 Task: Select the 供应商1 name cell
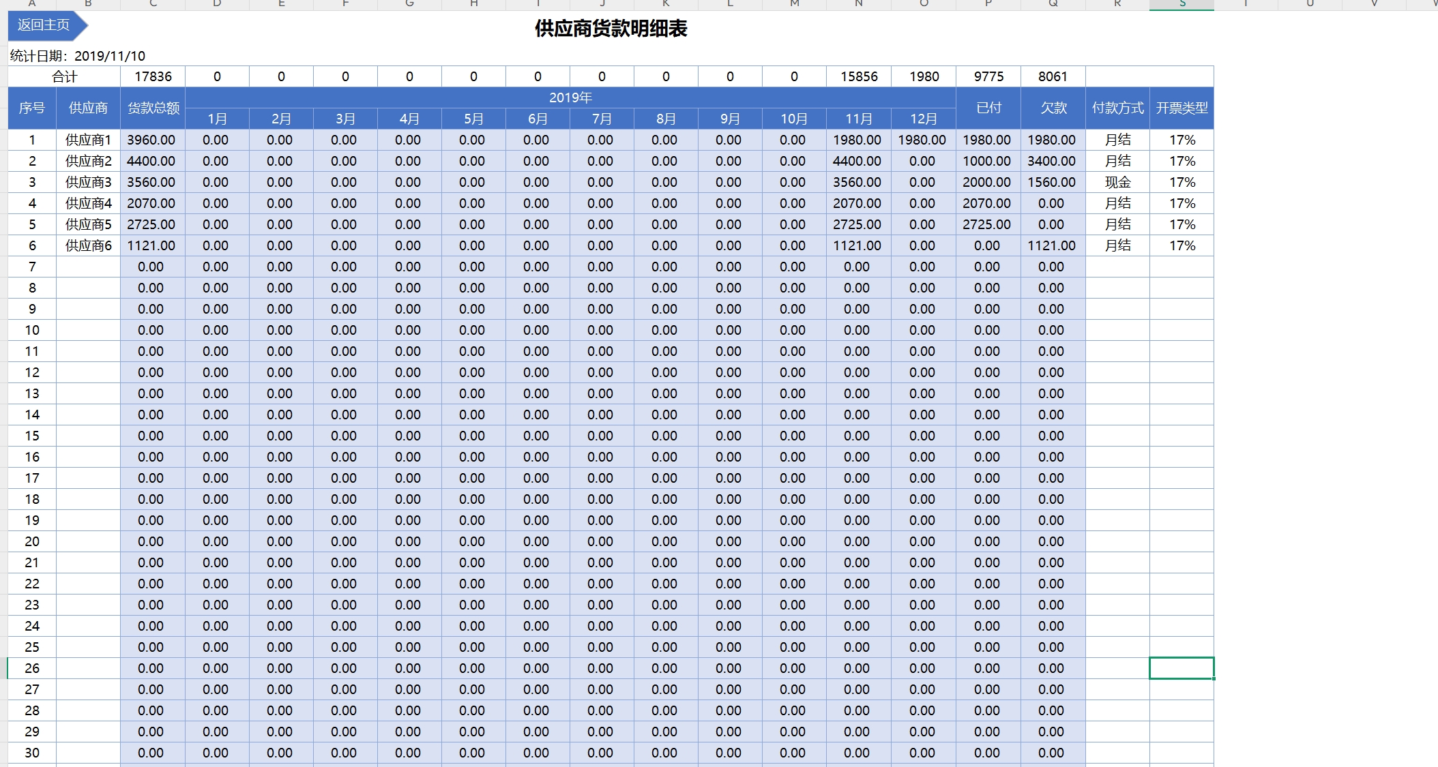coord(88,140)
